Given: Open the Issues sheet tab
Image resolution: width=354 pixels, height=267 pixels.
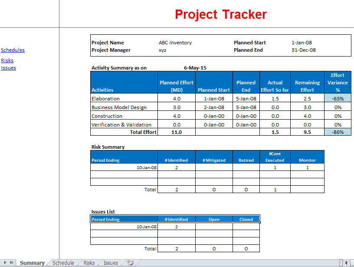Looking at the screenshot, I should pyautogui.click(x=111, y=263).
